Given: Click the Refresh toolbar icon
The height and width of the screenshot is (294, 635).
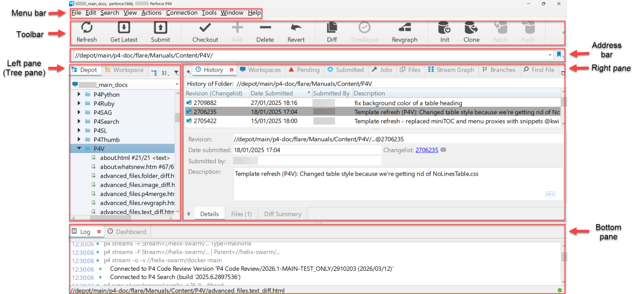Looking at the screenshot, I should [x=87, y=27].
